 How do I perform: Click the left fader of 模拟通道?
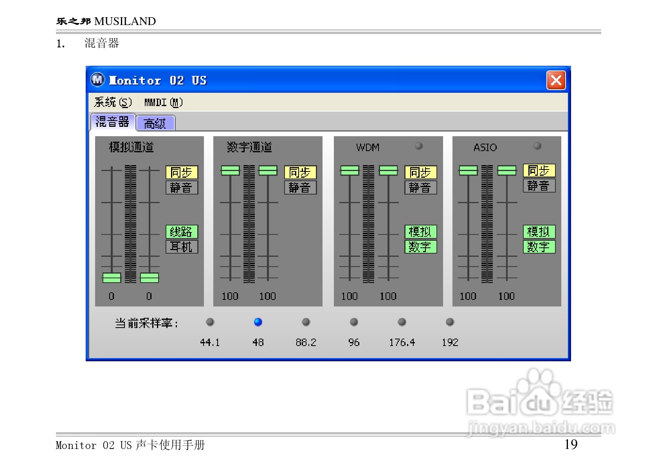[x=112, y=278]
